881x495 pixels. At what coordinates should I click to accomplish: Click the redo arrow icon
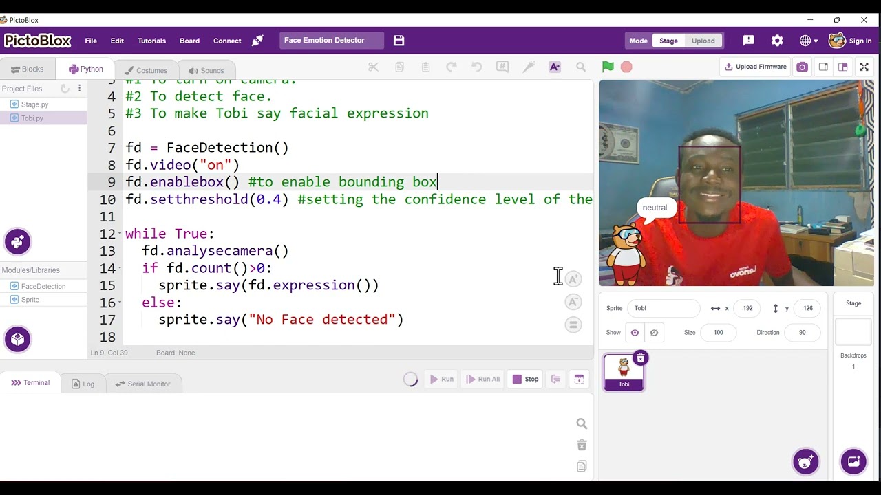[452, 67]
